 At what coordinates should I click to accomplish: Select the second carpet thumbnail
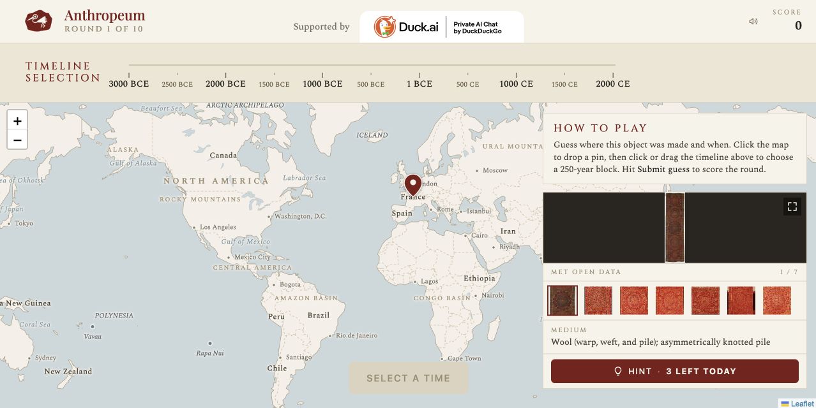point(598,300)
